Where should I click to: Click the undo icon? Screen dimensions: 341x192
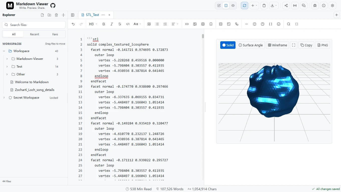click(x=73, y=24)
